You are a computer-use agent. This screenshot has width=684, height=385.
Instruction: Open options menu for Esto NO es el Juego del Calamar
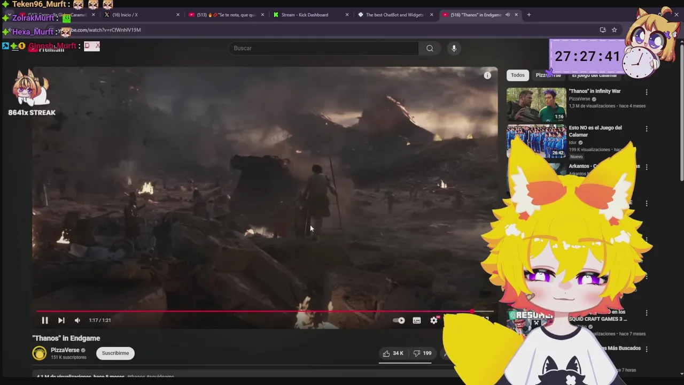click(647, 129)
